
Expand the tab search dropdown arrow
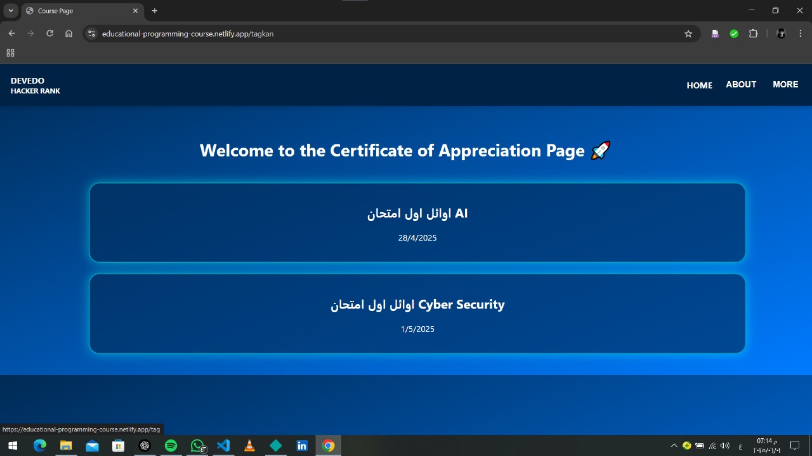[x=11, y=11]
